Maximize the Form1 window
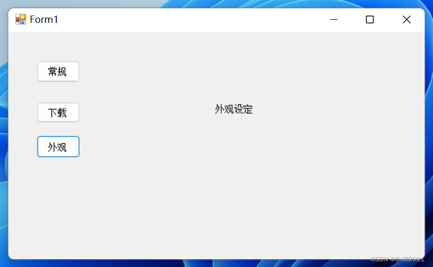Screen dimensions: 433x267 (370, 20)
